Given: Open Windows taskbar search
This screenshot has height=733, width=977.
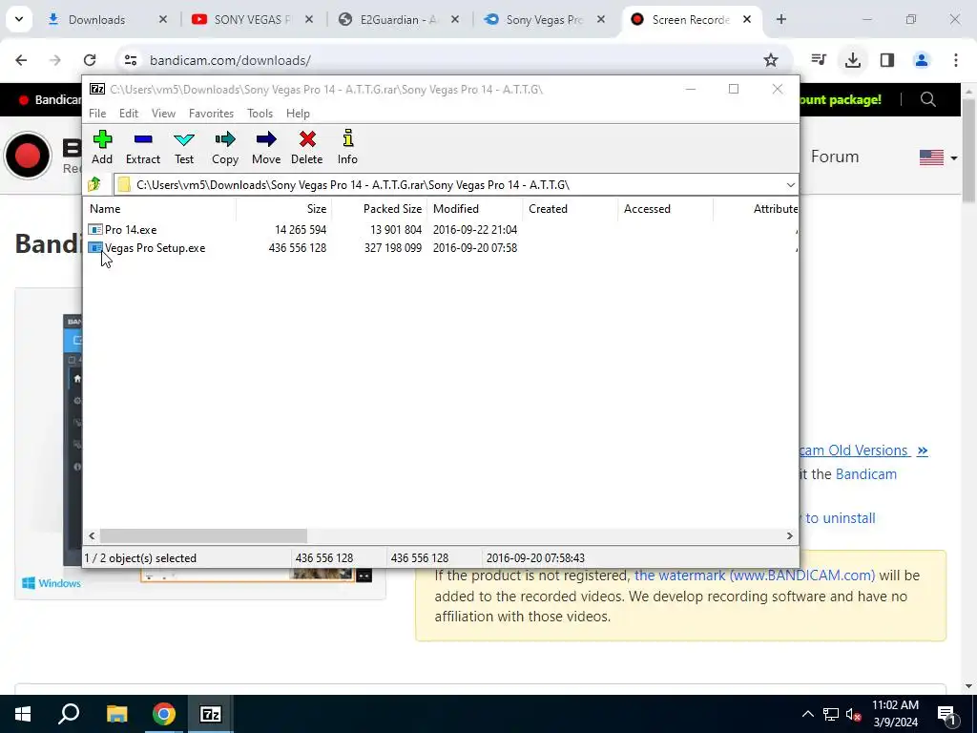Looking at the screenshot, I should point(69,714).
